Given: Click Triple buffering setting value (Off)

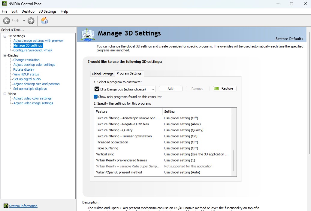Looking at the screenshot, I should point(181,148).
